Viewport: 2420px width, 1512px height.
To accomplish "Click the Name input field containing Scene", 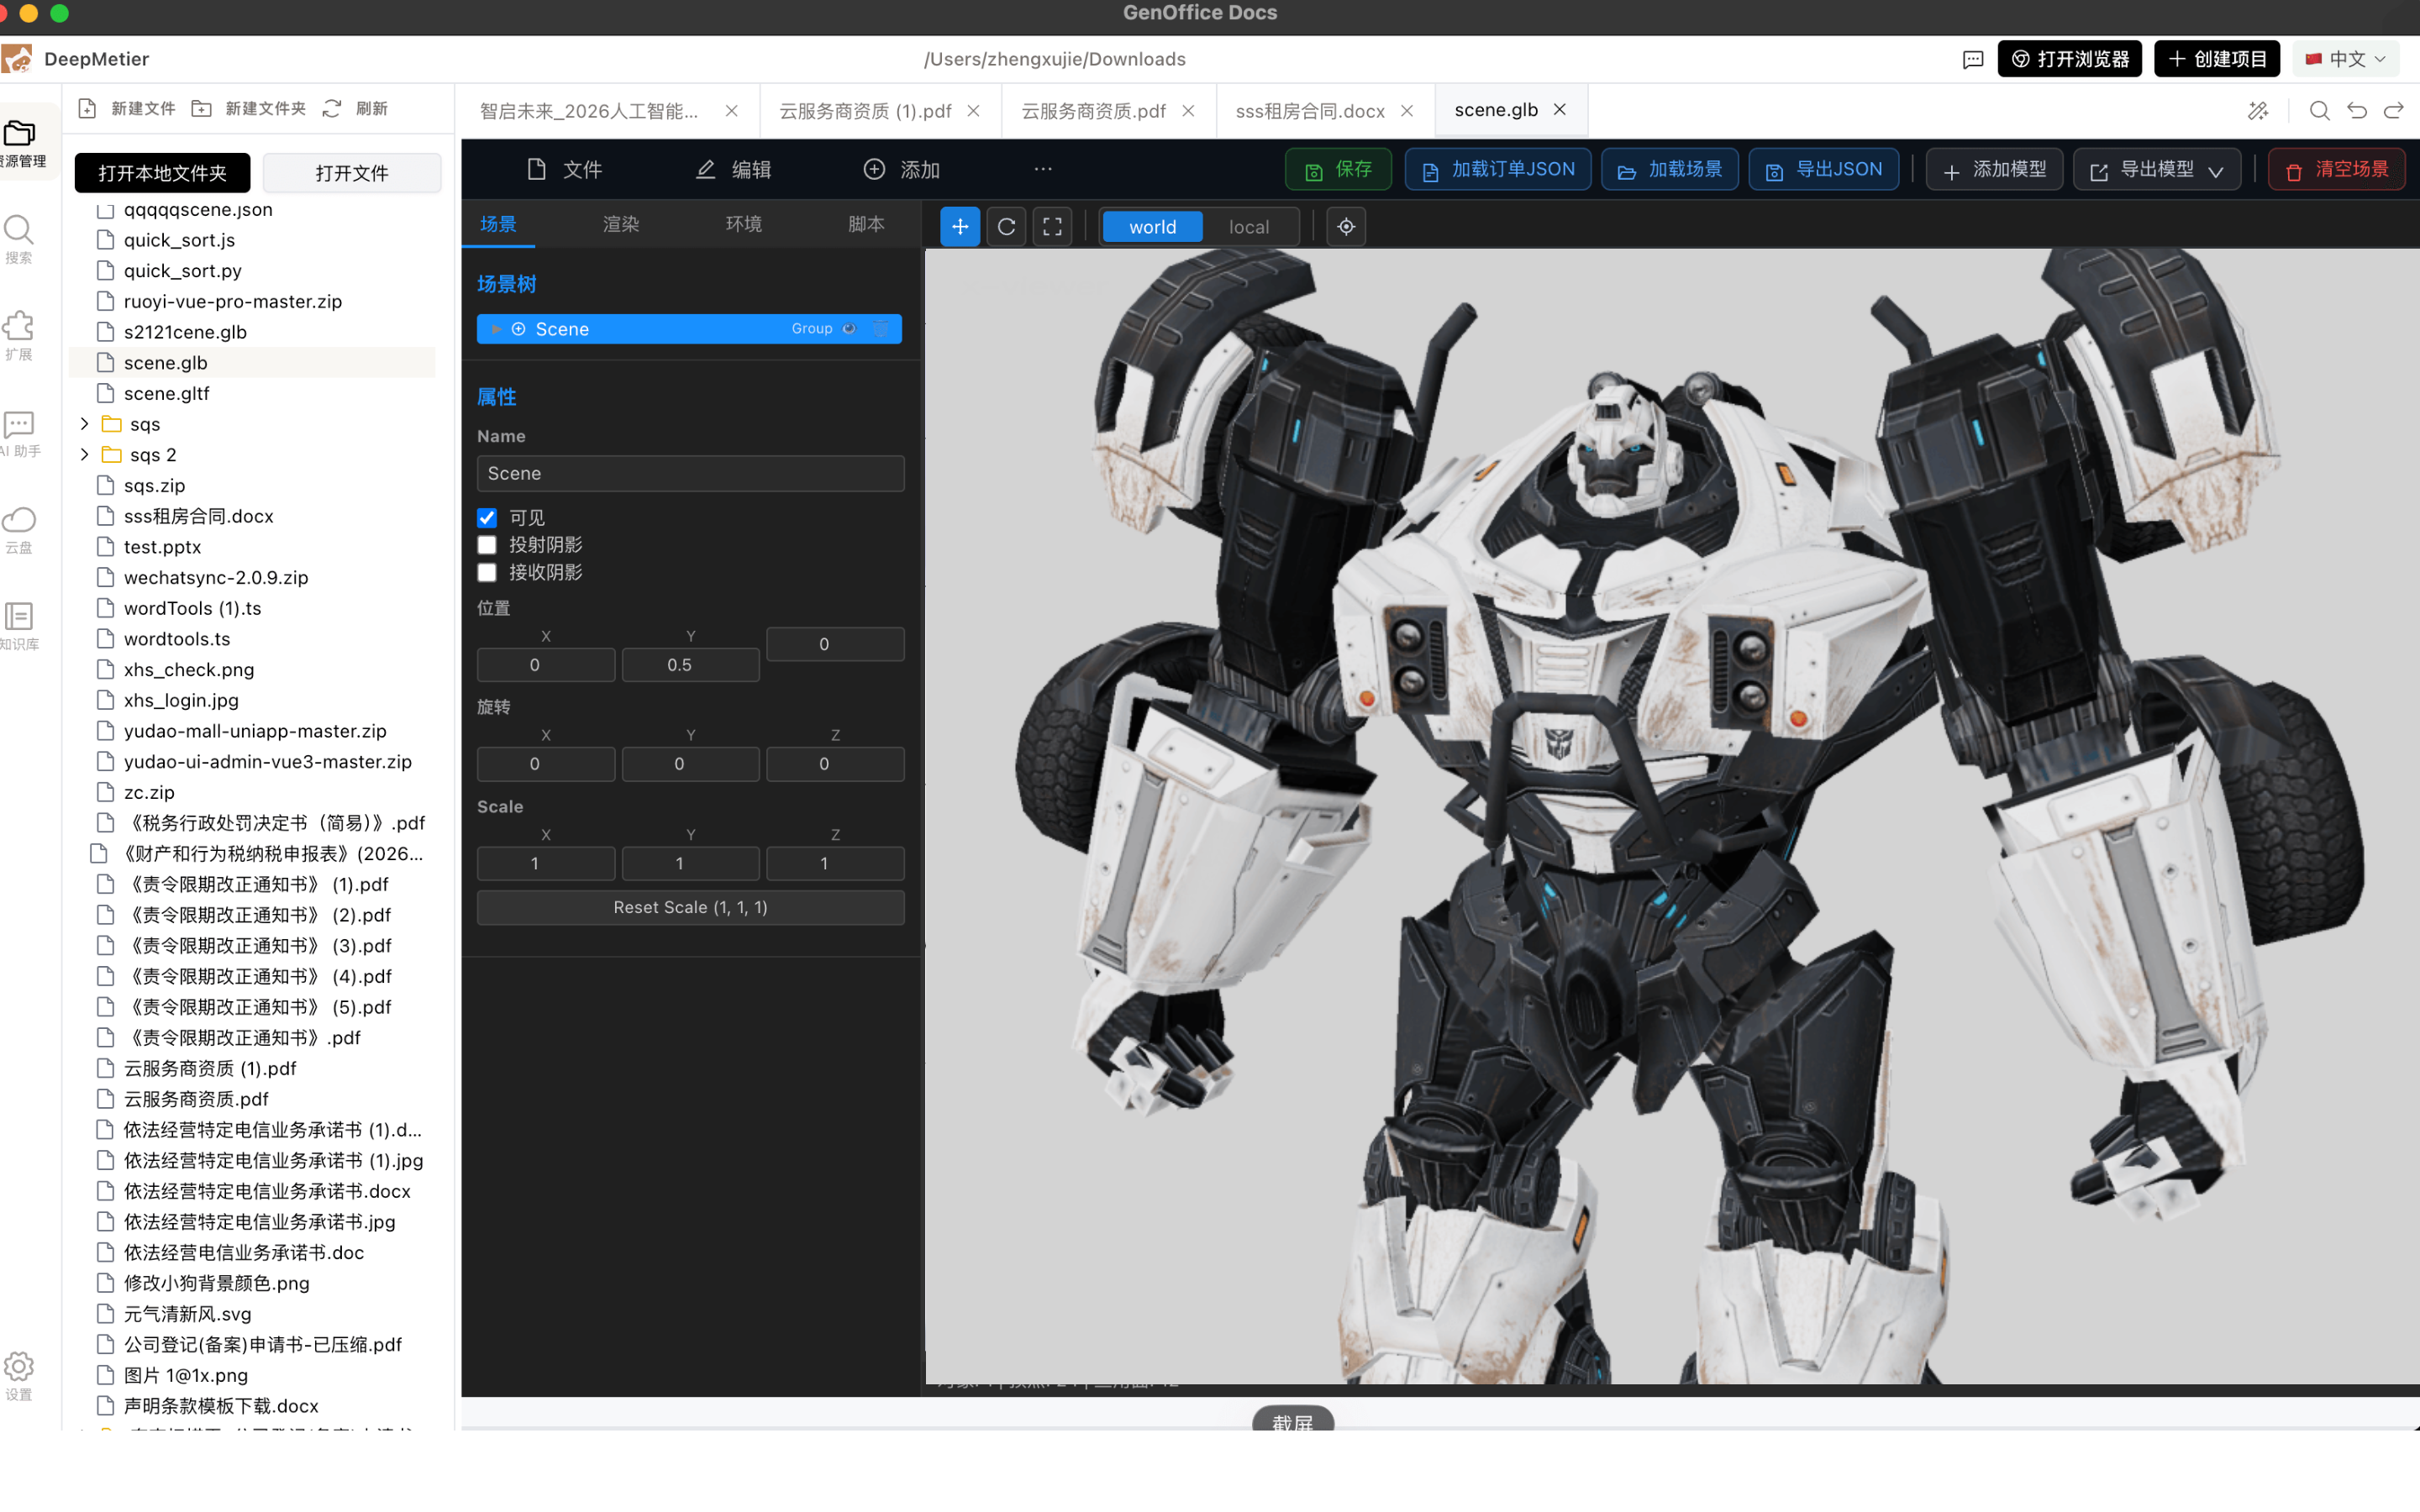I will click(x=690, y=474).
